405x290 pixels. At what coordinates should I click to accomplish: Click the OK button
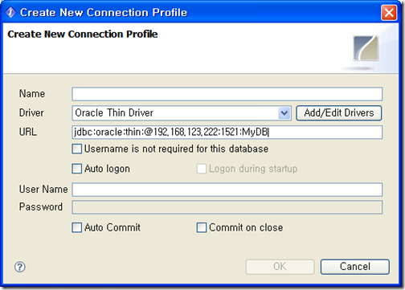(280, 267)
